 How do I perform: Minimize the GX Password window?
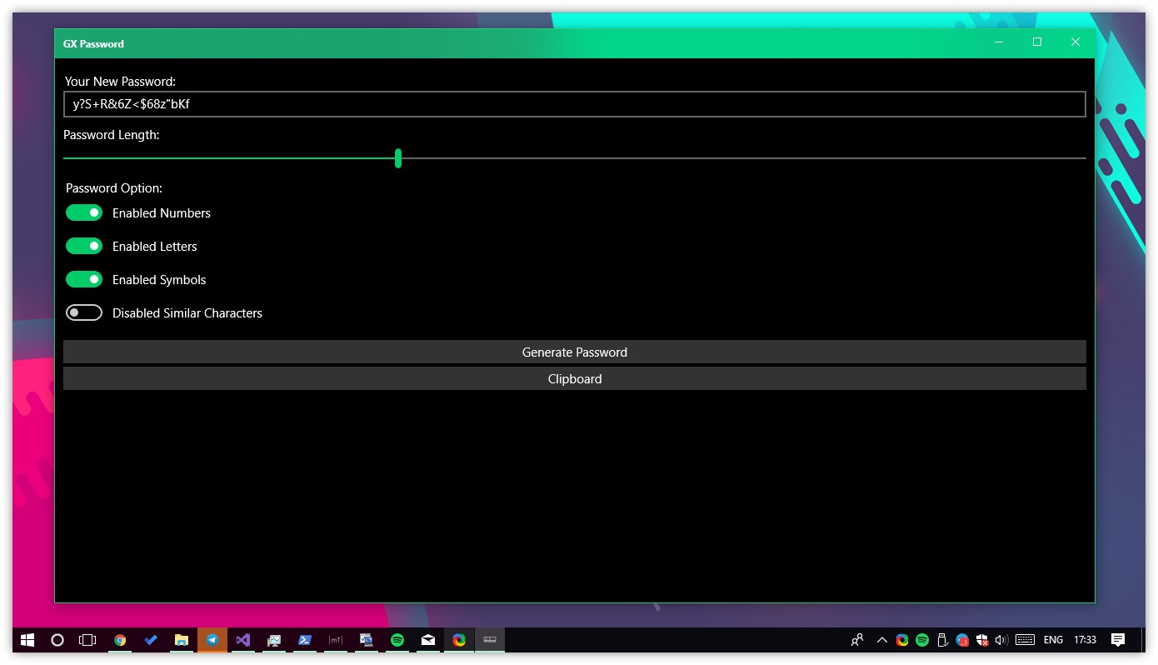point(999,42)
